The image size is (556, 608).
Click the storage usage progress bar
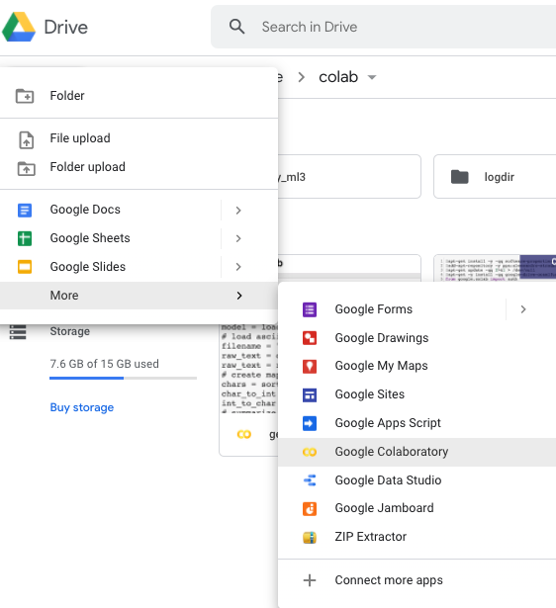tap(123, 378)
